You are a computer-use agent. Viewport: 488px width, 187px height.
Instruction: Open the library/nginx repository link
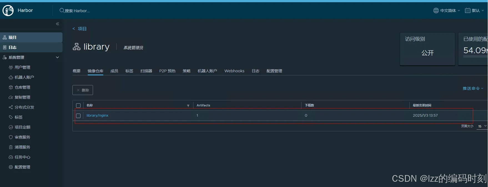tap(97, 116)
